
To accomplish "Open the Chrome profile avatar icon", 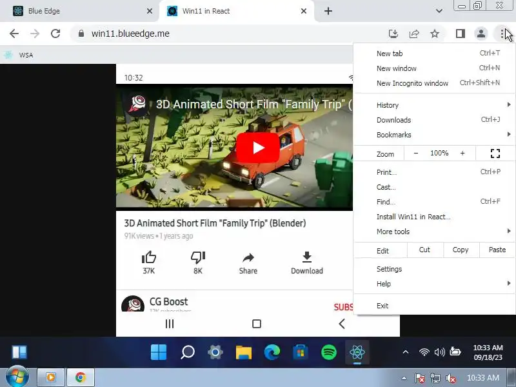I will pyautogui.click(x=481, y=34).
